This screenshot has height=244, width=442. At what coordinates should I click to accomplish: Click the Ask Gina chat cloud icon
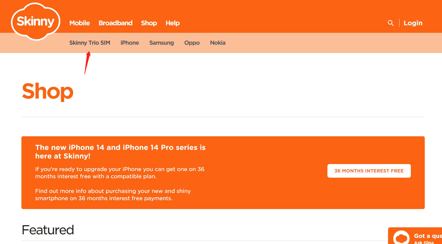pos(401,238)
